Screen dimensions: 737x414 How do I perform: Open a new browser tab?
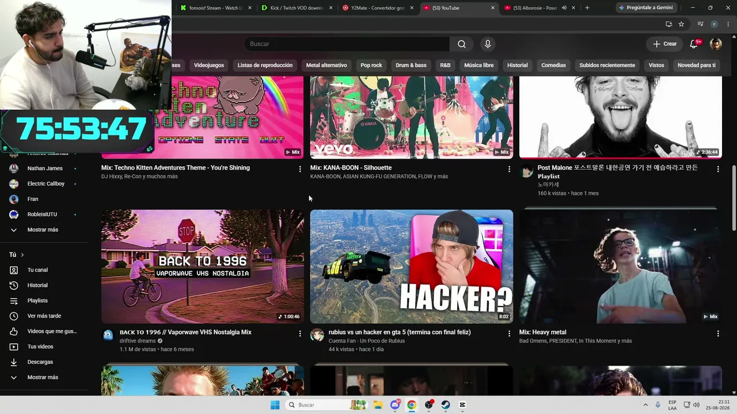tap(587, 8)
